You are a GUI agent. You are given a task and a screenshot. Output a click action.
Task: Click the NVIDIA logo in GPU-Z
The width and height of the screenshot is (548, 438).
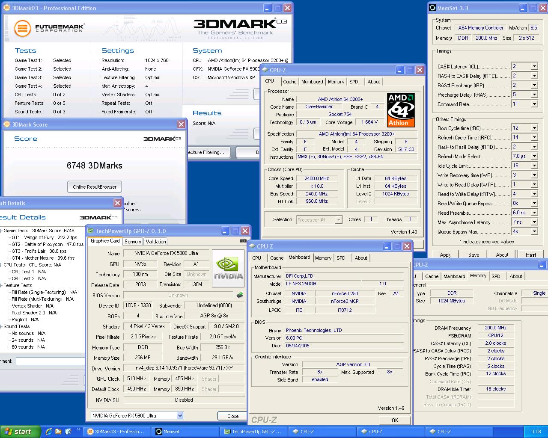(x=228, y=269)
